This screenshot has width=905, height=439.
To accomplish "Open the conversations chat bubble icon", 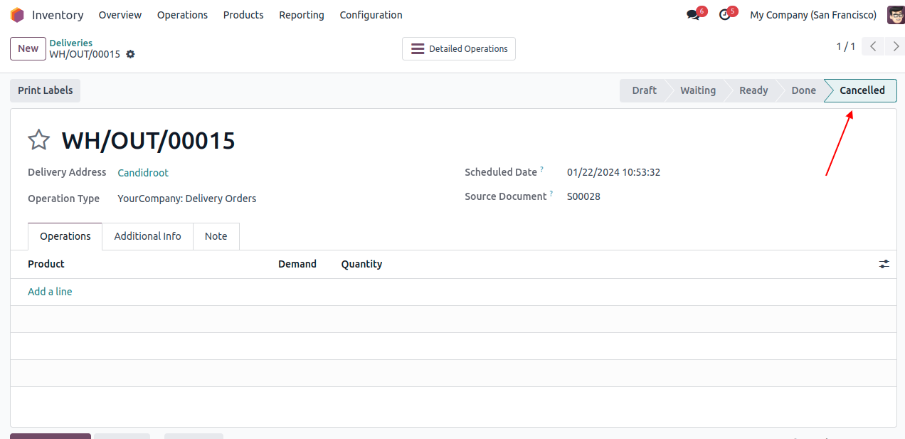I will pyautogui.click(x=693, y=15).
